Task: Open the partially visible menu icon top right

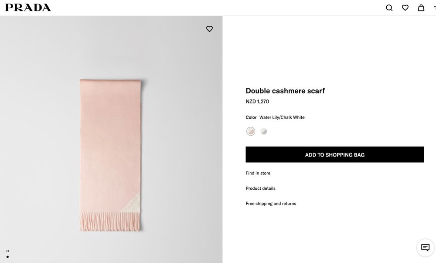Action: click(x=434, y=7)
